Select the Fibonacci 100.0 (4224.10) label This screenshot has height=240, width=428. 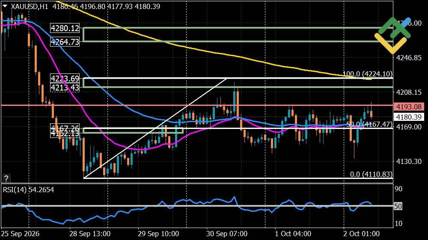pyautogui.click(x=367, y=74)
